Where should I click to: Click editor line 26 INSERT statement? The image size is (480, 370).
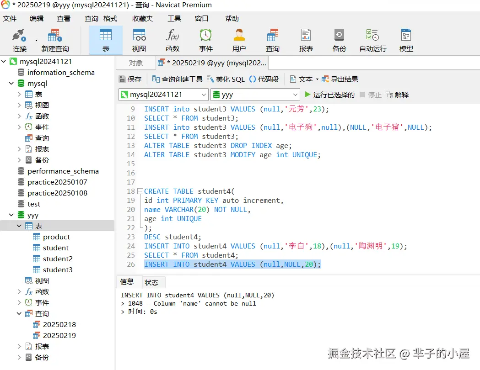232,264
